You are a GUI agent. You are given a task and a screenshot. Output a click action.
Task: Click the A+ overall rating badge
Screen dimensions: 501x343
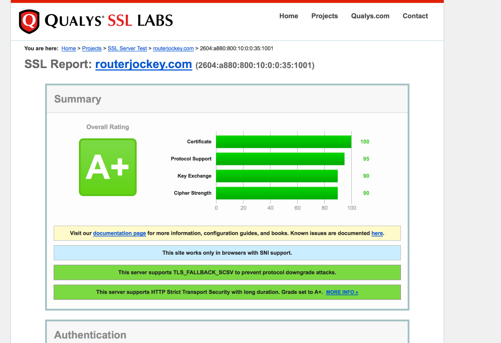coord(108,167)
